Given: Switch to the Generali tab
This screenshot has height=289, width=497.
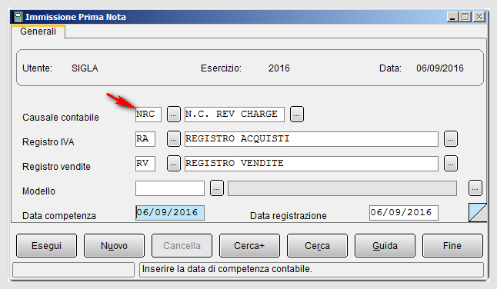Looking at the screenshot, I should (38, 32).
